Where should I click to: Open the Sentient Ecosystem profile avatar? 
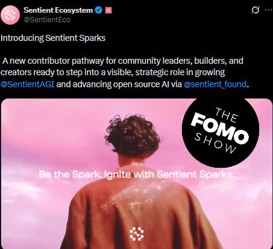(x=10, y=15)
